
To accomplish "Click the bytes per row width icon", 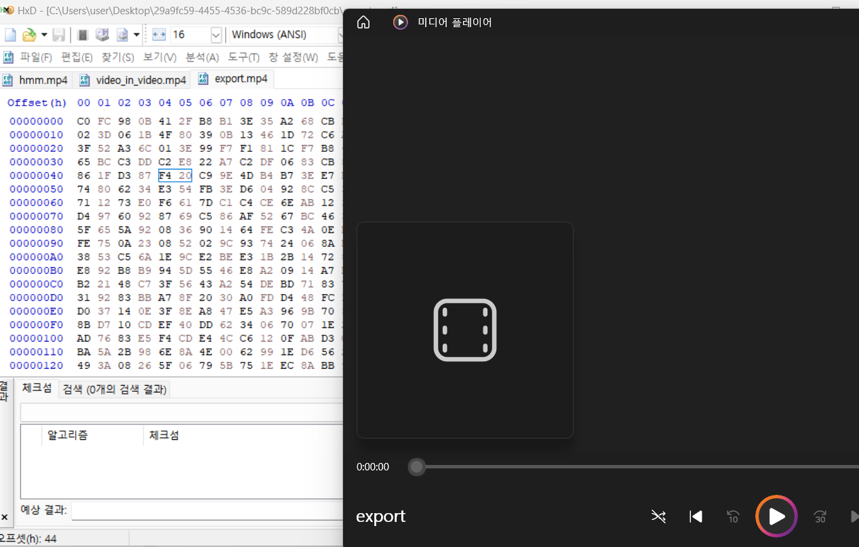I will [159, 35].
